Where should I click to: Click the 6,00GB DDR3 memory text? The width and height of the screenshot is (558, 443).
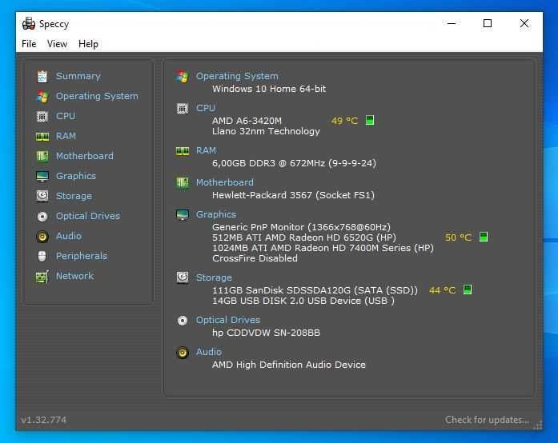(294, 163)
